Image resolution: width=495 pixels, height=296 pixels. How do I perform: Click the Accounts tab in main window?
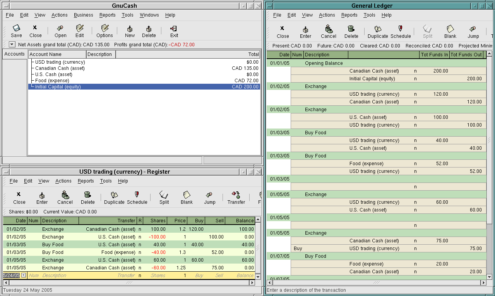pos(15,54)
